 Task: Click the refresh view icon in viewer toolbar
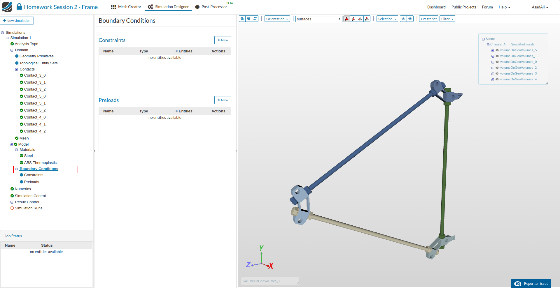tap(255, 19)
